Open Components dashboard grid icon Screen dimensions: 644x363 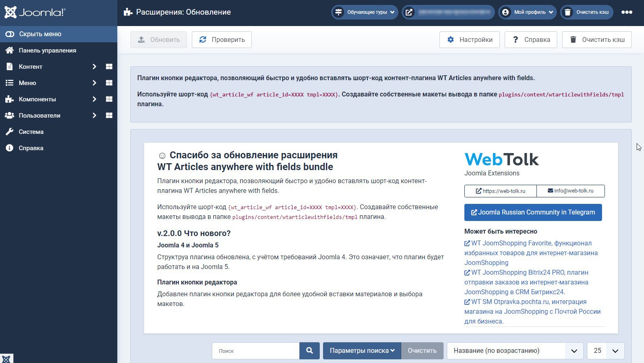point(109,99)
